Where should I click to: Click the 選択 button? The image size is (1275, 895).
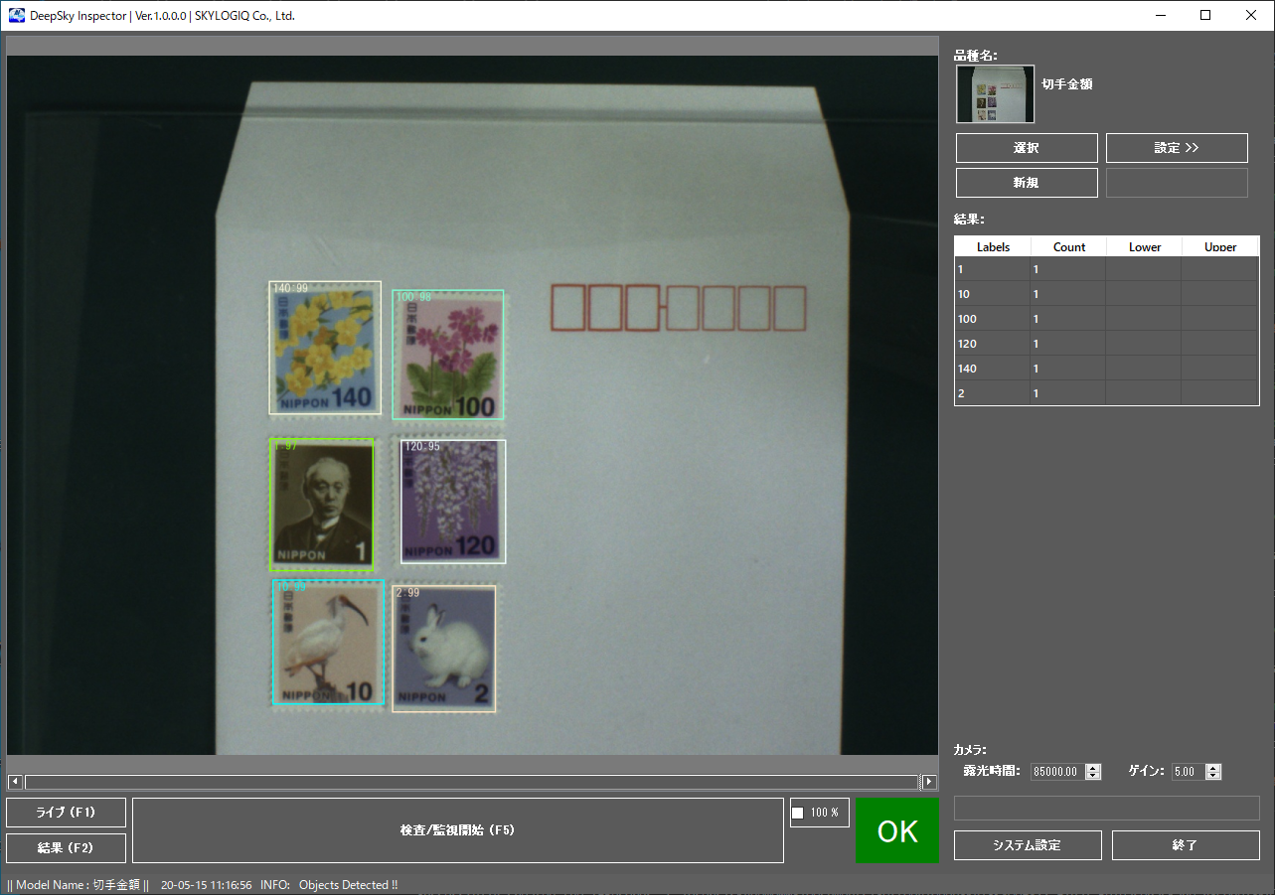[x=1027, y=148]
